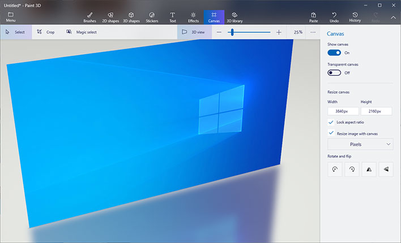Screen dimensions: 401x243
Task: Click the zoom slider handle
Action: (232, 32)
